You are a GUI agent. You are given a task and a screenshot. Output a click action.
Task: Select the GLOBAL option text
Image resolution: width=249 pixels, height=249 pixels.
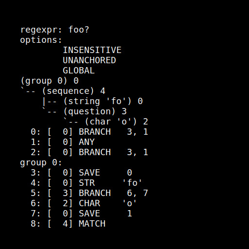click(x=79, y=71)
